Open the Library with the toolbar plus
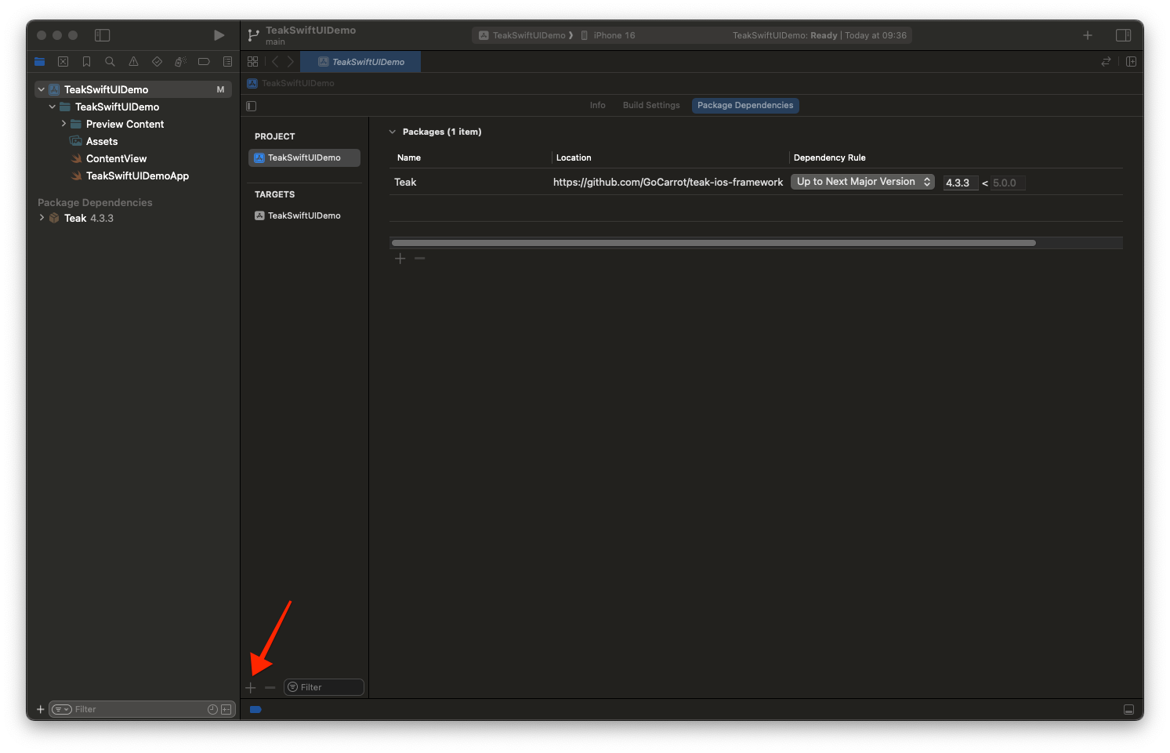The image size is (1170, 753). [1088, 35]
